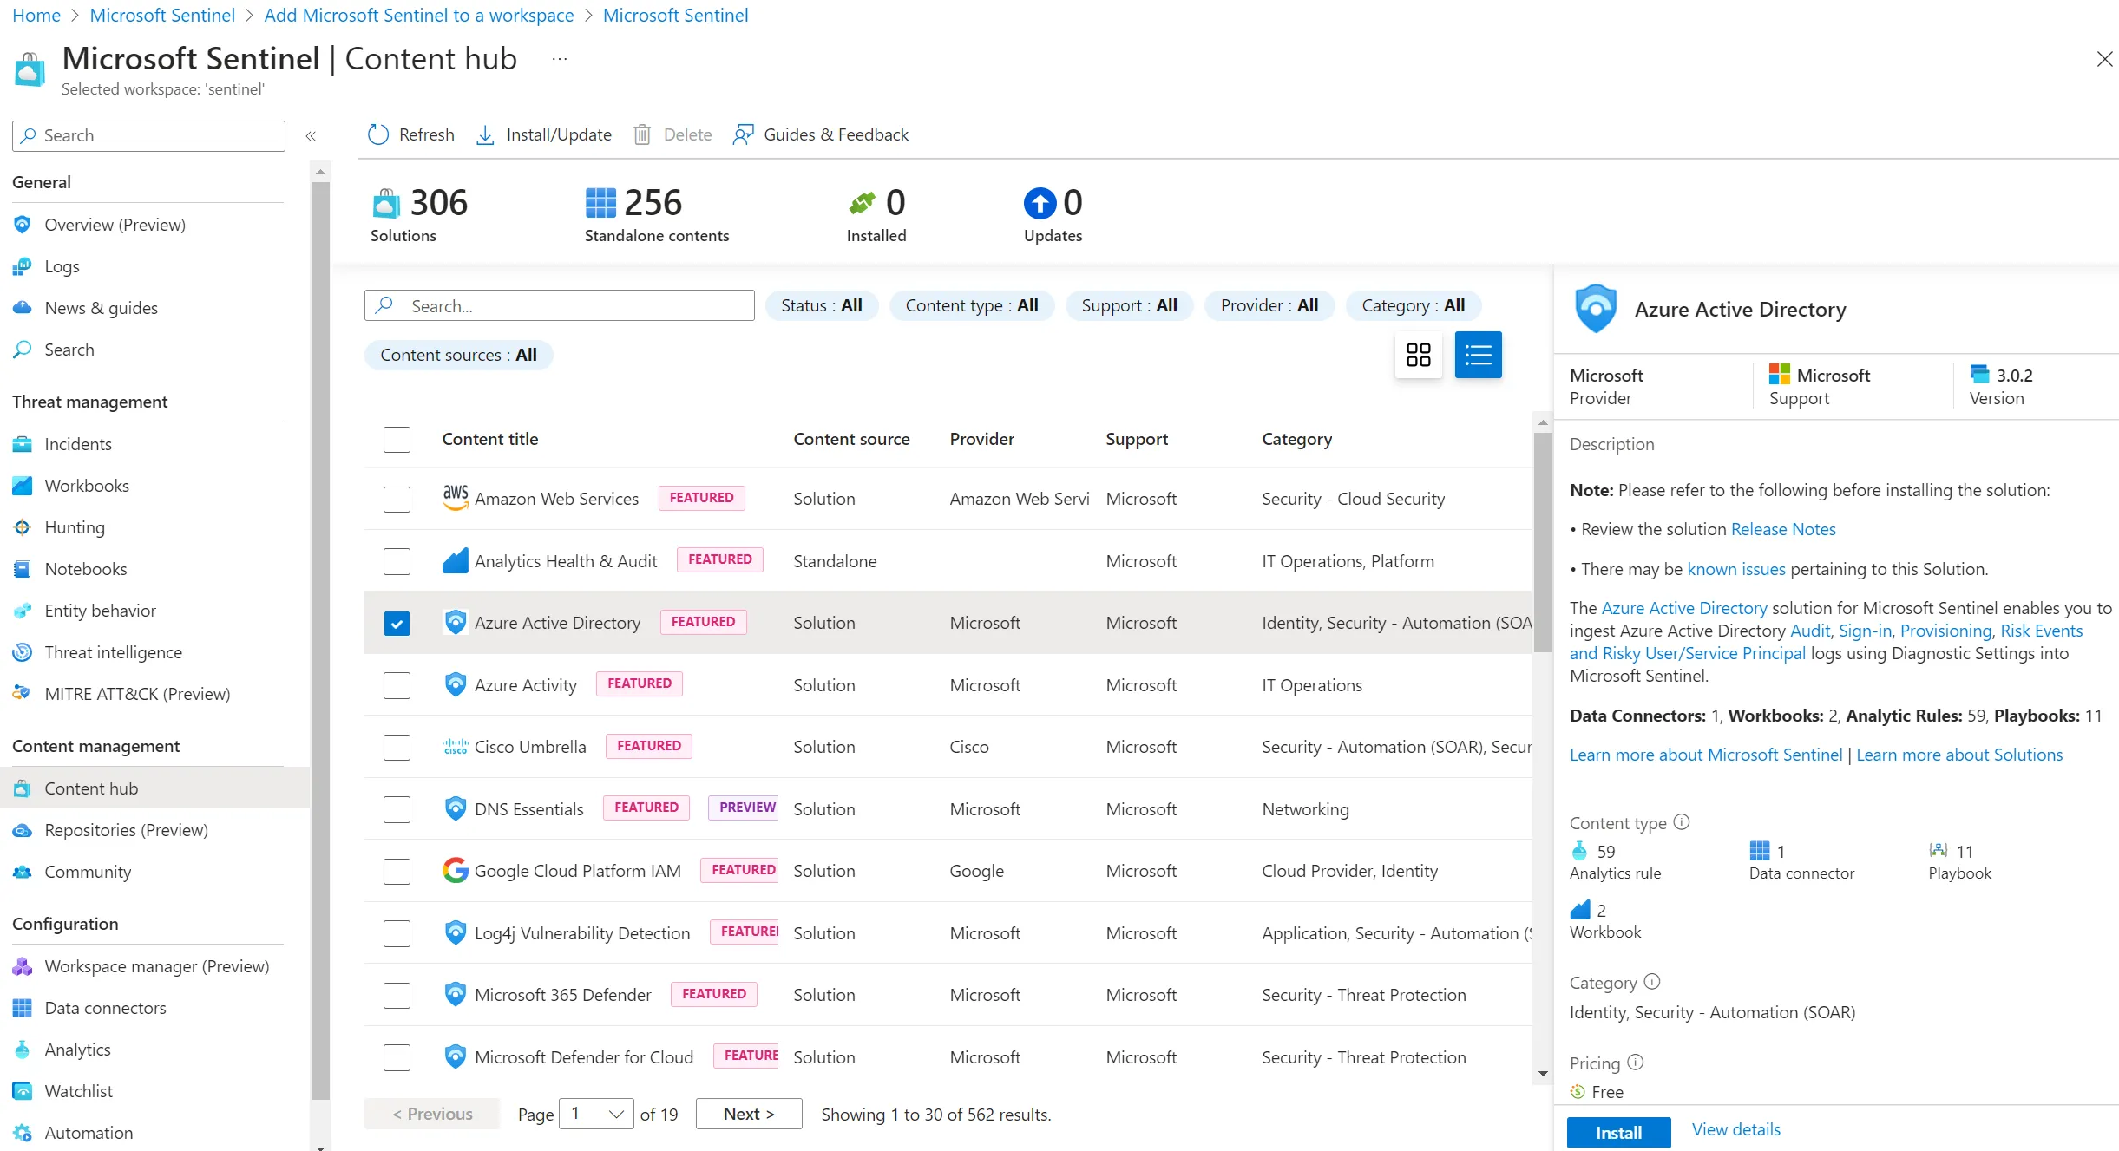Screen dimensions: 2119x1151
Task: Switch to grid card view
Action: (x=1418, y=355)
